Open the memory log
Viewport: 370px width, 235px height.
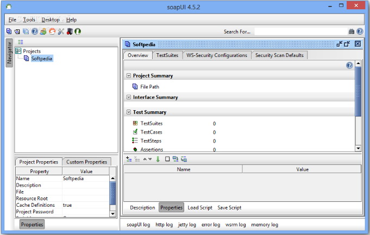[265, 225]
